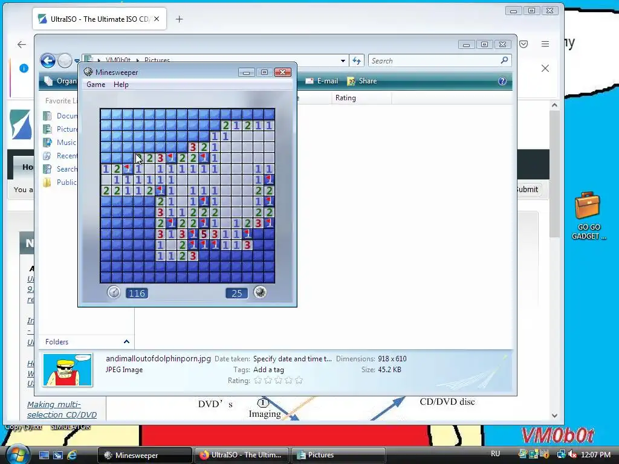Switch to the Pictures taskbar button

(x=338, y=455)
